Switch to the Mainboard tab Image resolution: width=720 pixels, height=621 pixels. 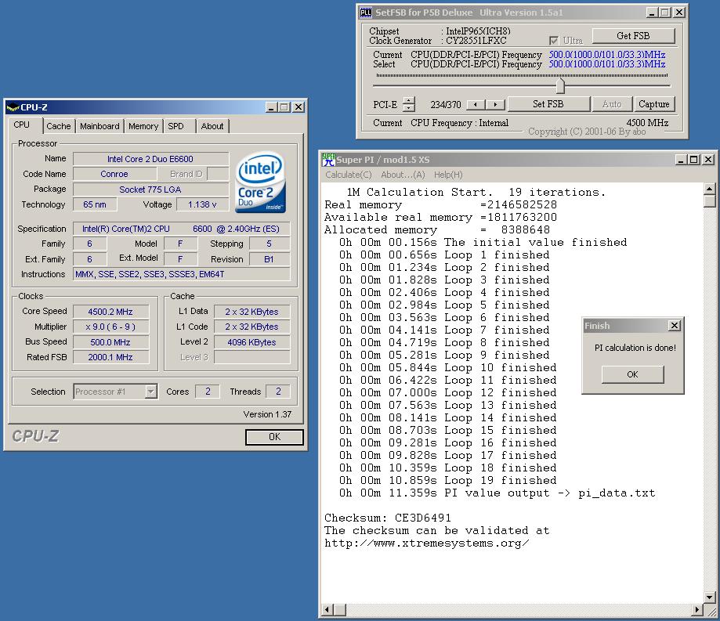pos(99,126)
